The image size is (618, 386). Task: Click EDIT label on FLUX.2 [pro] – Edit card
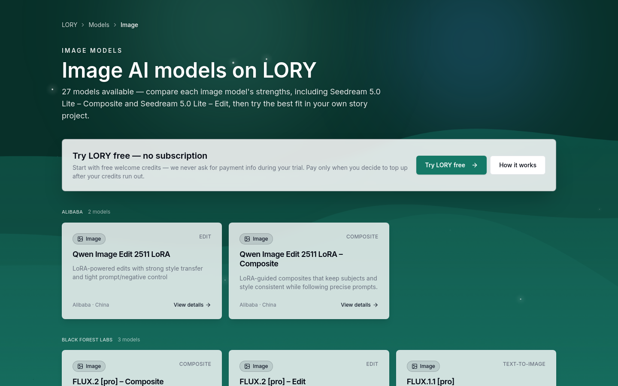pyautogui.click(x=372, y=364)
